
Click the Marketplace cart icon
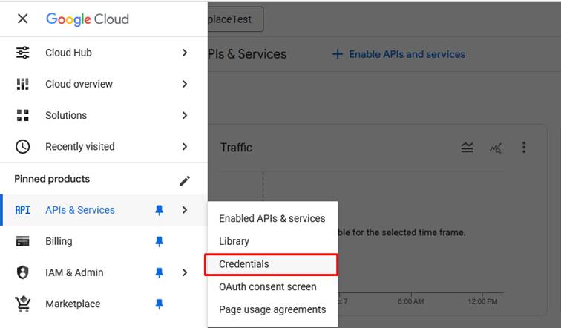(x=23, y=304)
